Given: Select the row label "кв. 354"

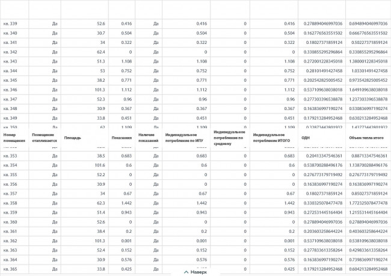Looking at the screenshot, I should 10,165.
